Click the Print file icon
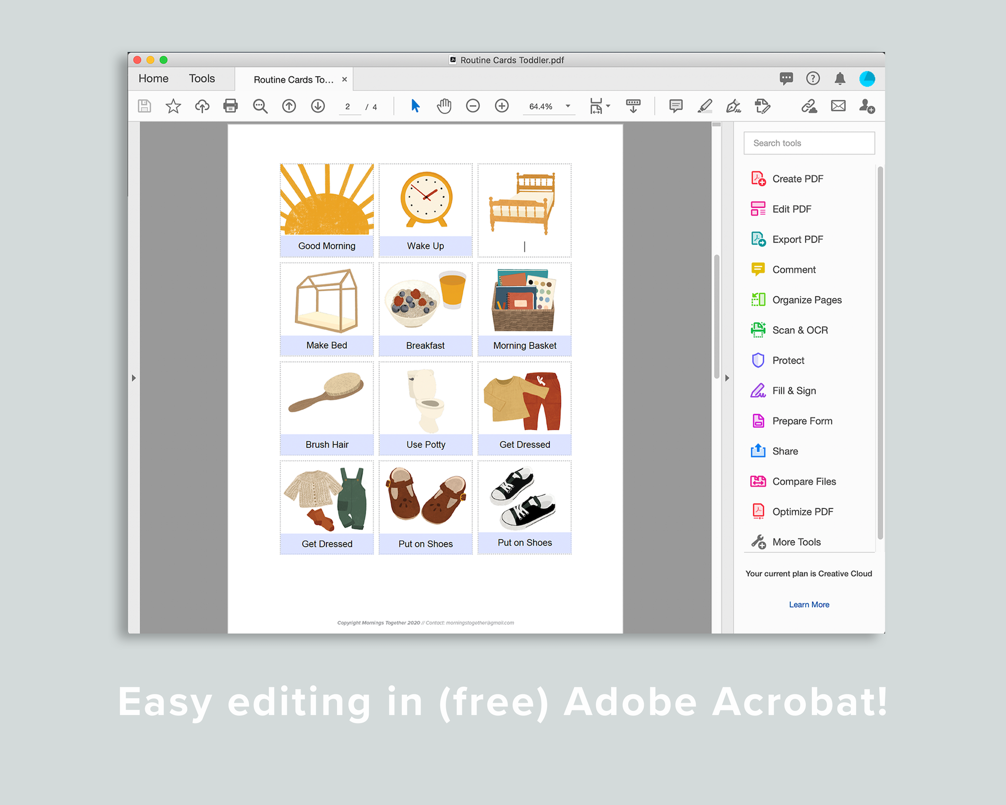Viewport: 1006px width, 805px height. (x=230, y=106)
